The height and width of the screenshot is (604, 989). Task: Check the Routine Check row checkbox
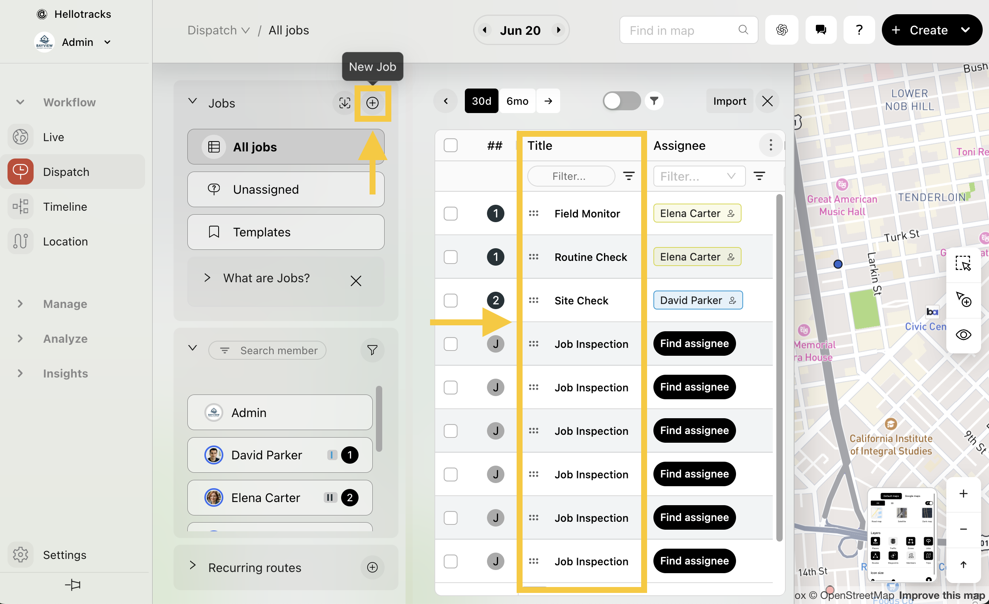[450, 257]
